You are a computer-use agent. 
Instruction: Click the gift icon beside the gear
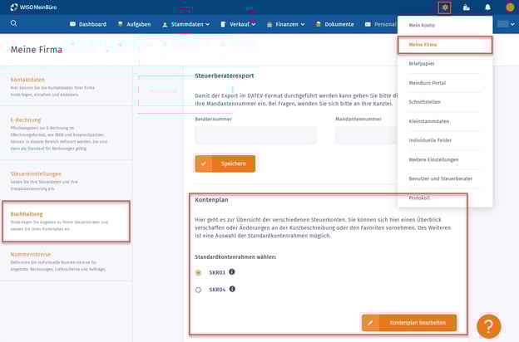(x=467, y=7)
